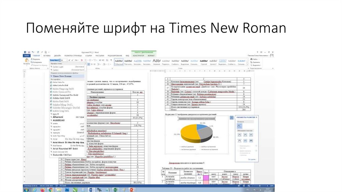The image size is (342, 192).
Task: Click Format Painter (Формат по образцу)
Action: (39, 65)
